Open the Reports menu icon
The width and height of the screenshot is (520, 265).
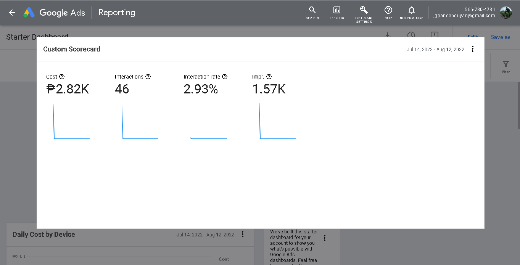tap(336, 13)
